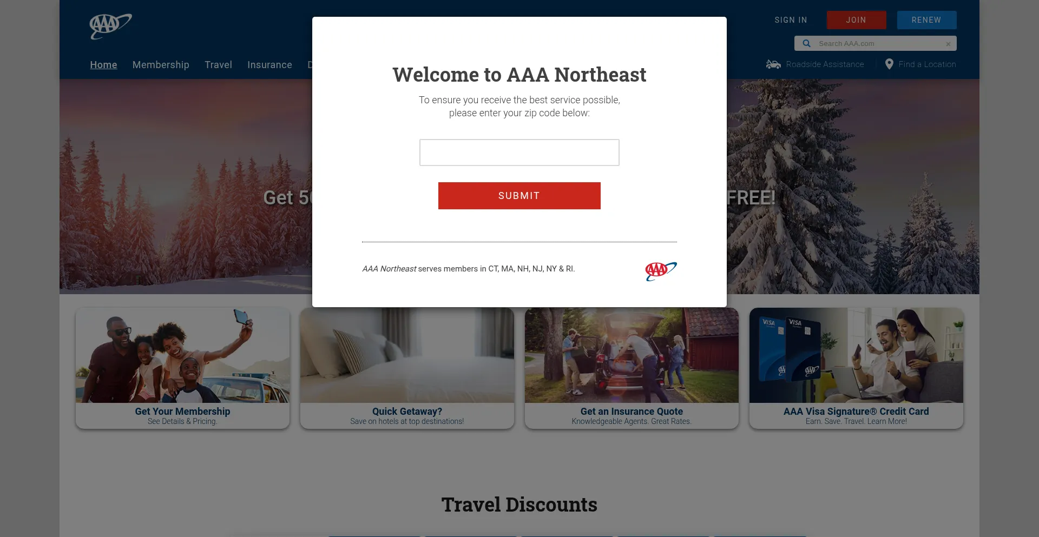The height and width of the screenshot is (537, 1039).
Task: Submit the zip code with the SUBMIT button
Action: pos(519,196)
